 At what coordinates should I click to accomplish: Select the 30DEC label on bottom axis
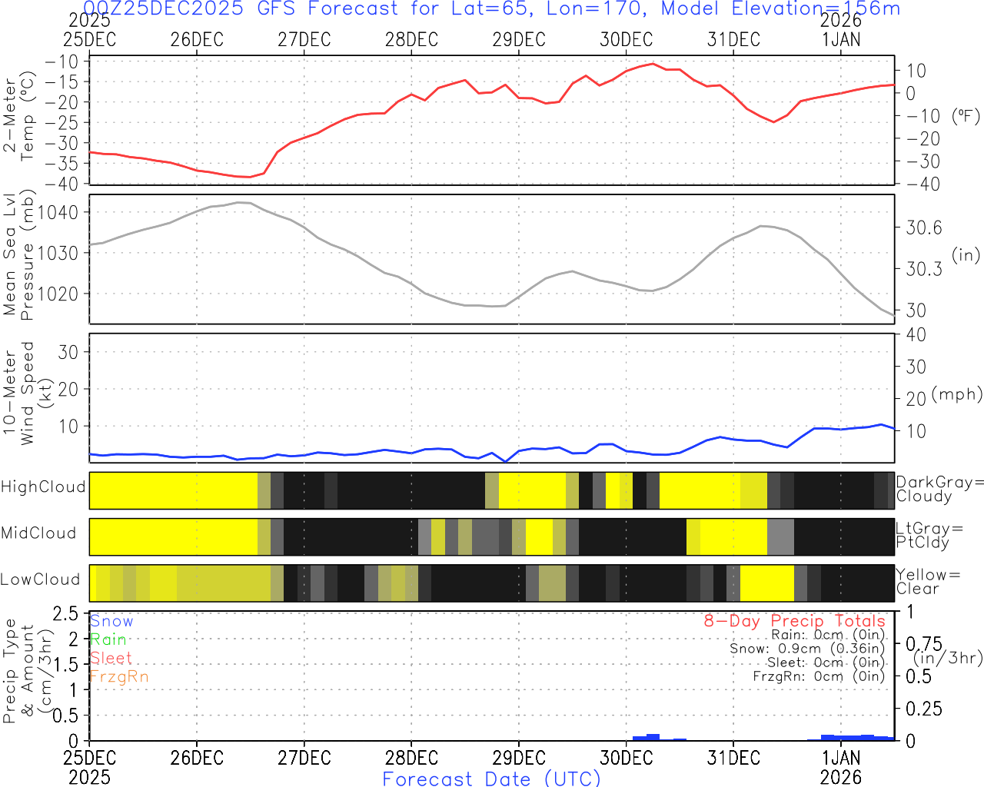point(626,758)
